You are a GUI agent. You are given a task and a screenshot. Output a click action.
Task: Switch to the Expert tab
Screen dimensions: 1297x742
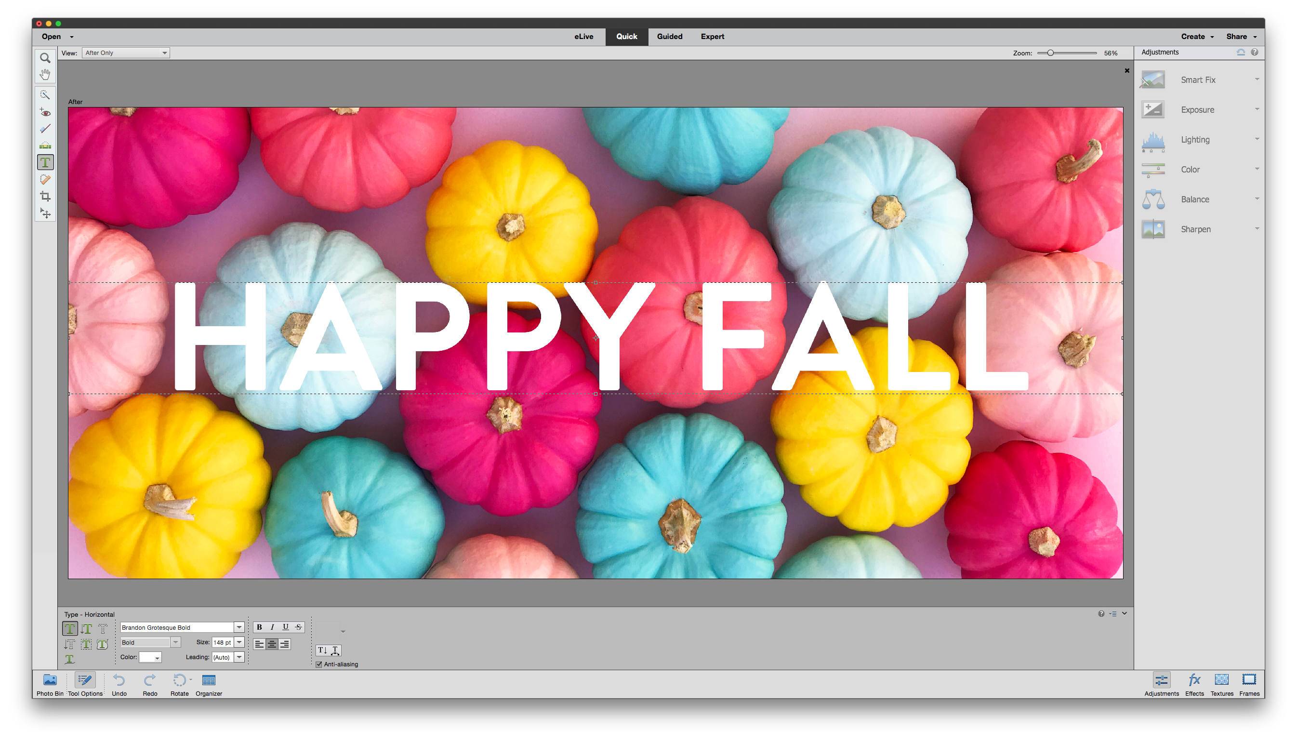coord(712,37)
